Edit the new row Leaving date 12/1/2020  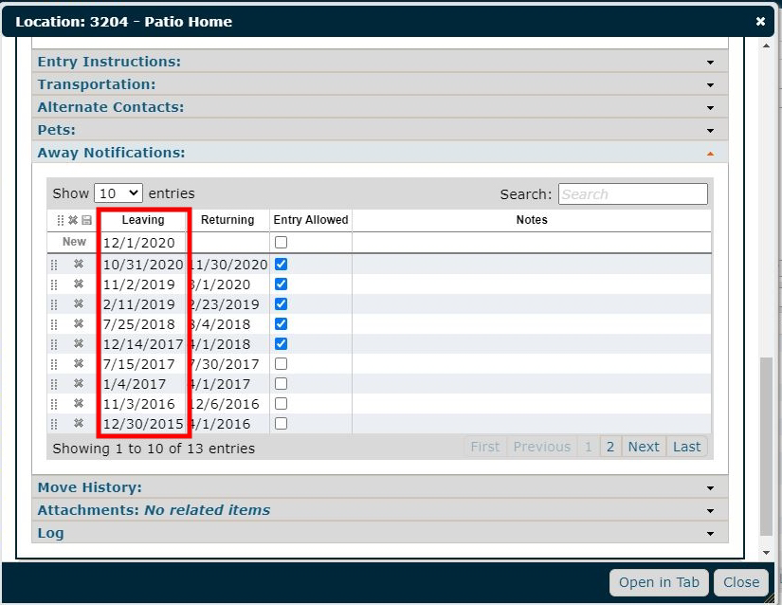coord(143,243)
